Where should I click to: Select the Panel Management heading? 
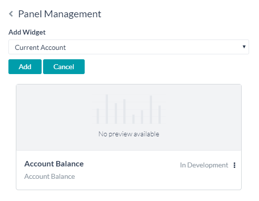point(59,14)
